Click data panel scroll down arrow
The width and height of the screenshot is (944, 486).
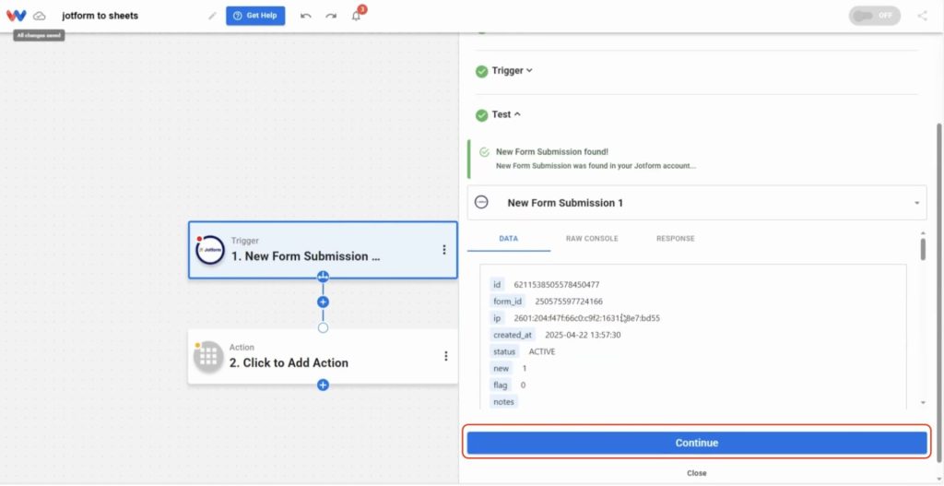pos(923,402)
